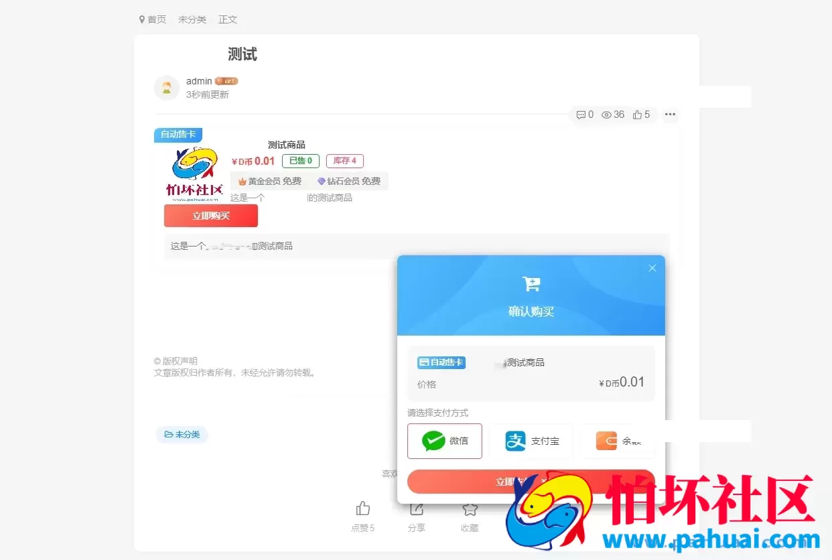Open the three-dot more options menu

[670, 115]
